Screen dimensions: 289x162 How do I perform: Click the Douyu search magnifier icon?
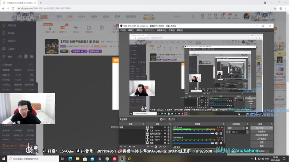(193, 17)
